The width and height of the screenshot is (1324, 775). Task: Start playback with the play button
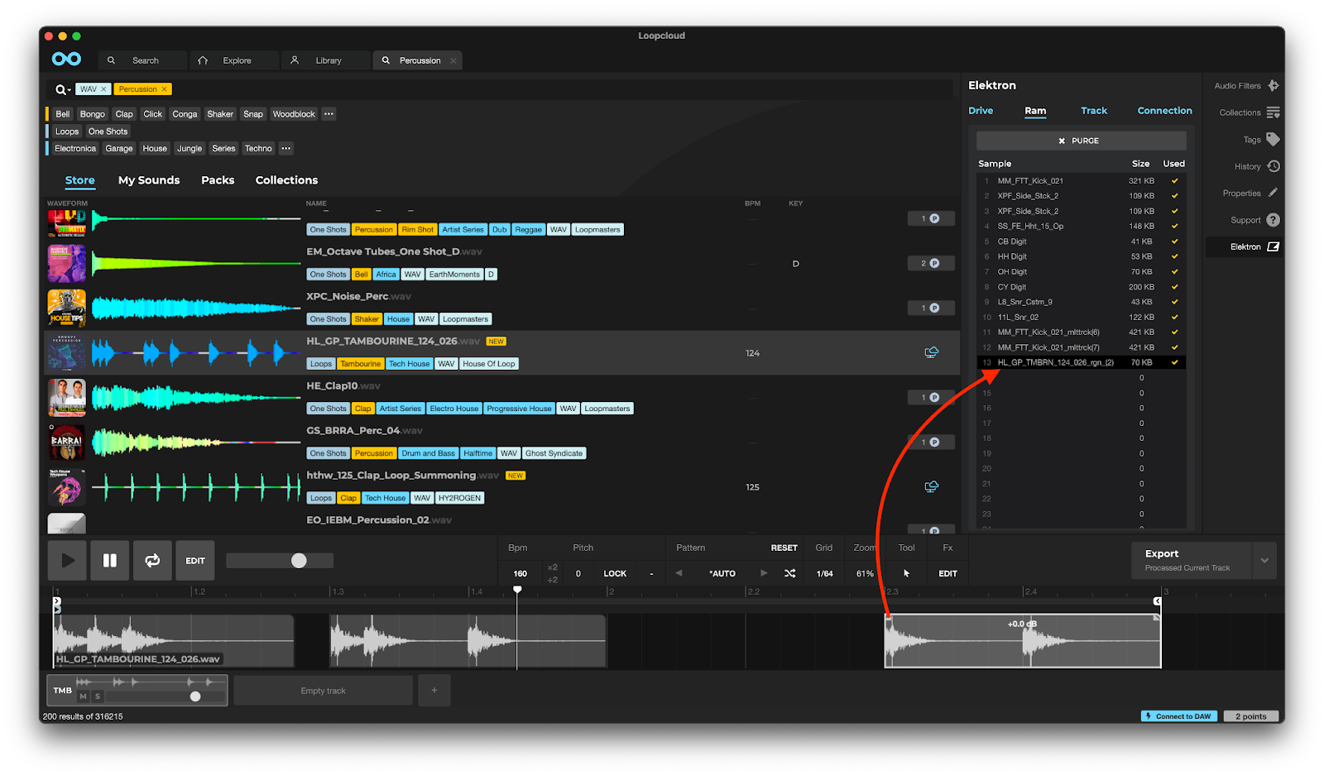tap(68, 561)
